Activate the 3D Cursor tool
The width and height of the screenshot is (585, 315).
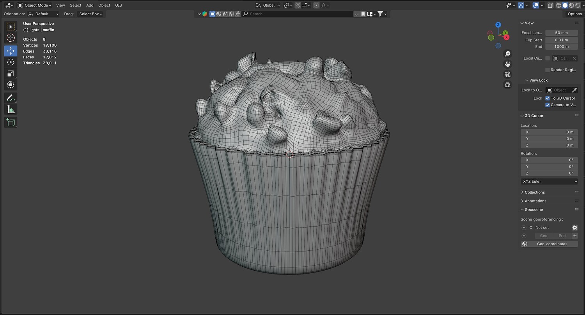[11, 38]
